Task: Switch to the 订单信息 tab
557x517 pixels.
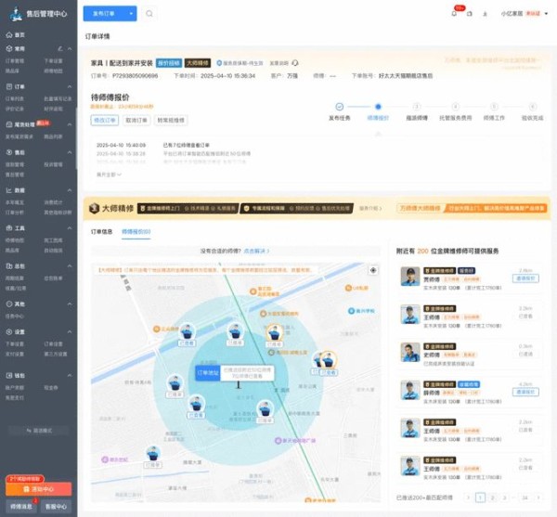Action: coord(100,231)
